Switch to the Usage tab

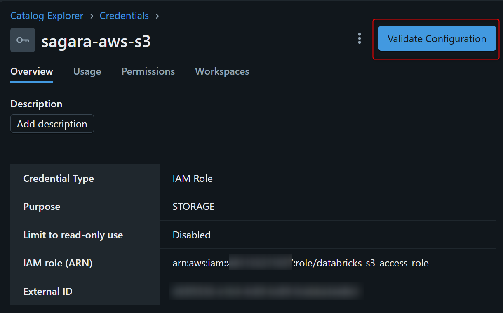pyautogui.click(x=87, y=71)
